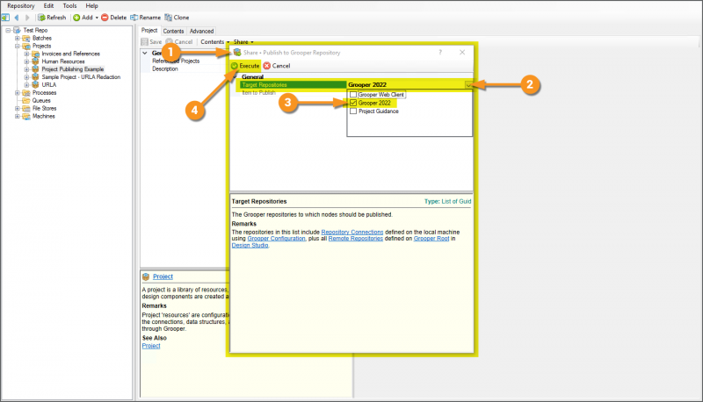703x402 pixels.
Task: Collapse the Test Repo tree node
Action: coord(8,31)
